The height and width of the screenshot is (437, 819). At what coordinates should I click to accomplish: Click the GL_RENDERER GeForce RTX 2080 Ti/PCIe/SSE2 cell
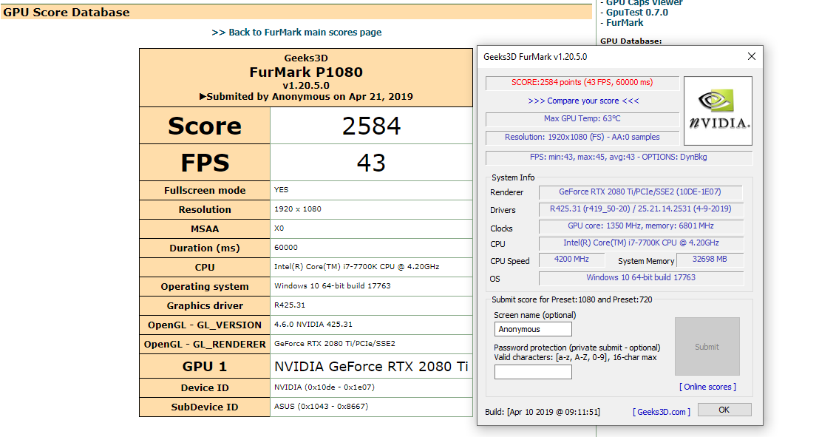[371, 344]
